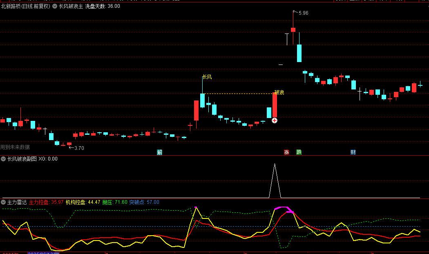
Task: Click the 主力雷达 indicator name
Action: (x=17, y=202)
